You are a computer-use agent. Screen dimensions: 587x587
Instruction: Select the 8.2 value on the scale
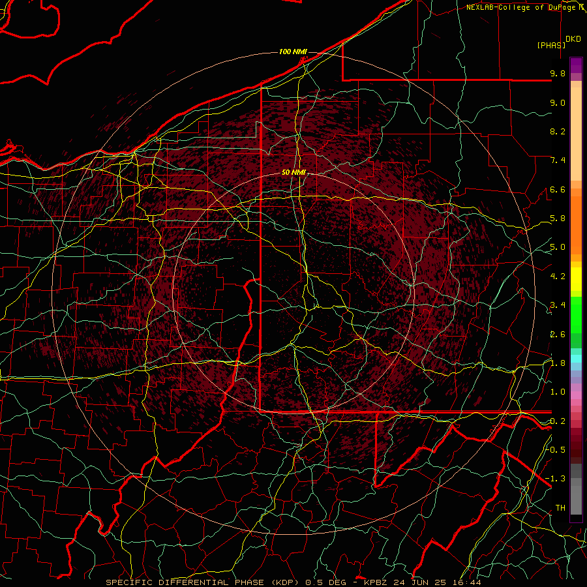pyautogui.click(x=558, y=131)
